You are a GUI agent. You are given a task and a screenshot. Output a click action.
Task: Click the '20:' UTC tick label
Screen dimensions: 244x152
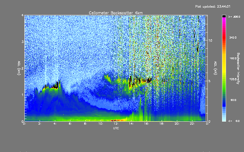(x=177, y=124)
